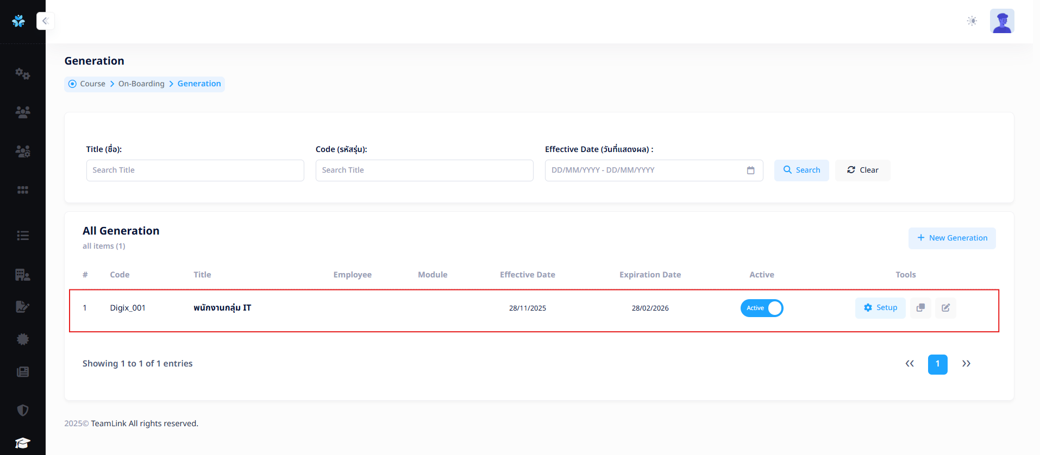Toggle the light/dark theme sun icon
The width and height of the screenshot is (1040, 455).
point(972,21)
